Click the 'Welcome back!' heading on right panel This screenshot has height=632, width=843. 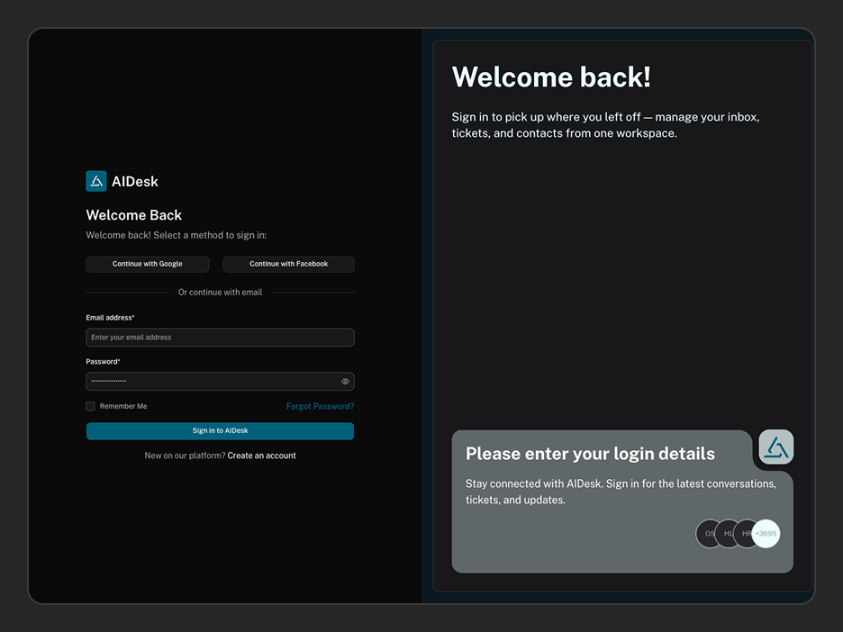pos(551,77)
